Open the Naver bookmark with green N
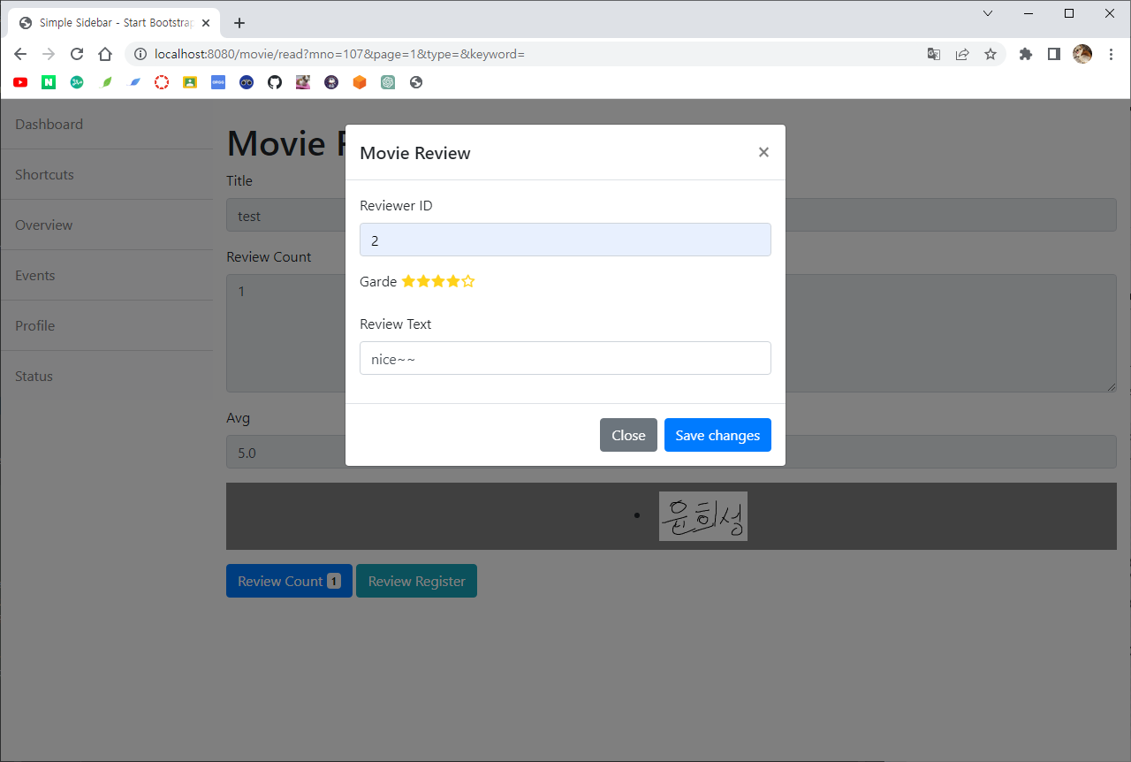This screenshot has width=1131, height=762. pyautogui.click(x=49, y=82)
